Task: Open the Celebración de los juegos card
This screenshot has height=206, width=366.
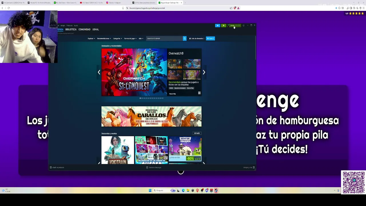Action: point(151,150)
